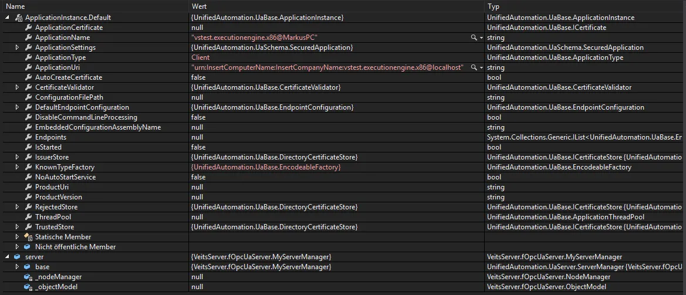Click wrench icon beside IsStarted
This screenshot has height=295, width=686.
pyautogui.click(x=28, y=147)
